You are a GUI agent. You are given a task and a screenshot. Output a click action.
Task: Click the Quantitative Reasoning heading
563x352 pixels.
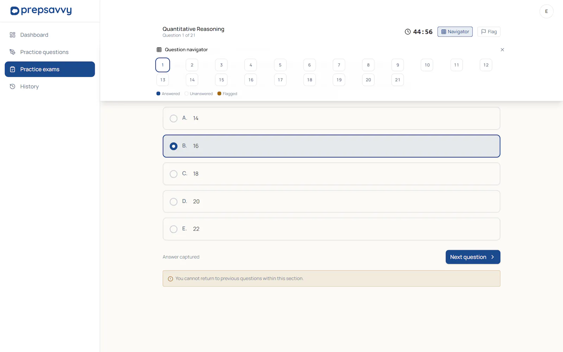[193, 29]
